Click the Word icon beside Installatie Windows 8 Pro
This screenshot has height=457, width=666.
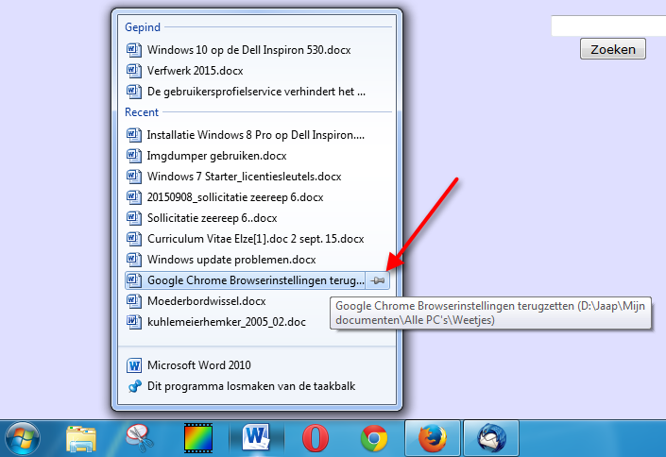click(134, 135)
